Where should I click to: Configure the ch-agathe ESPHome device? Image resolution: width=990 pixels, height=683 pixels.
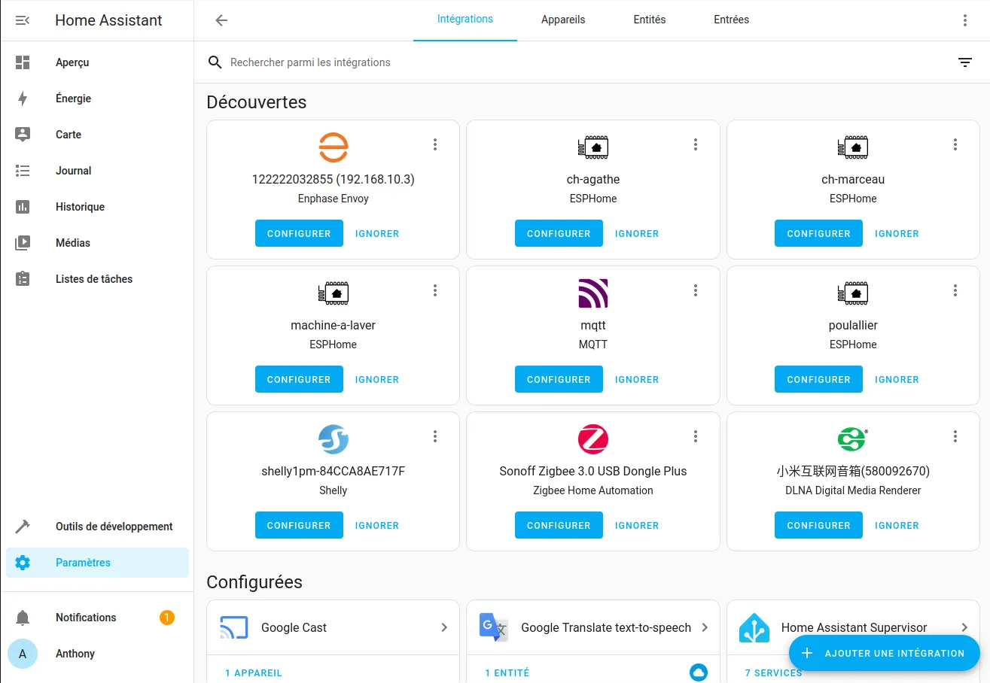[x=559, y=233]
